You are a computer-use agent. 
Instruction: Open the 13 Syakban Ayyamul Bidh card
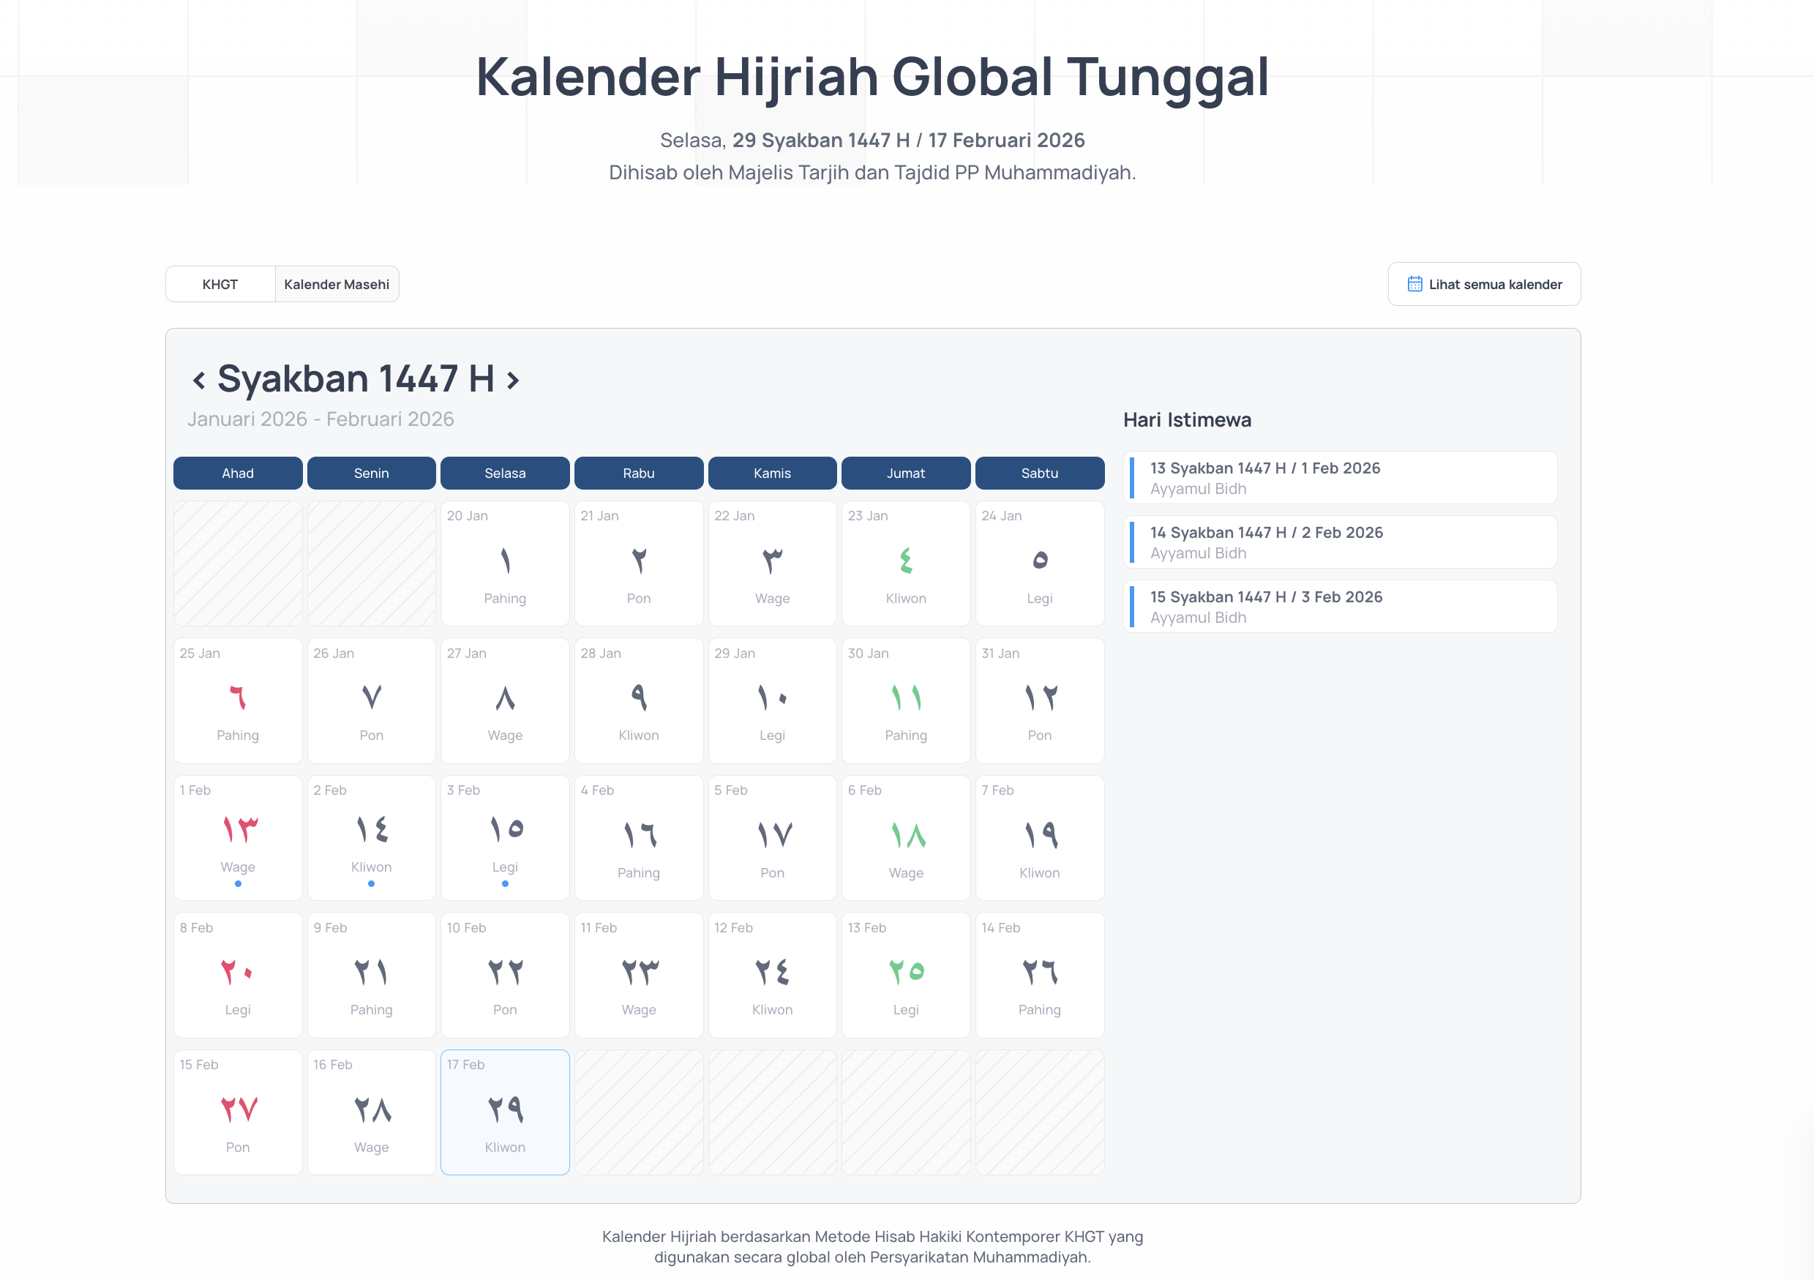point(1339,477)
